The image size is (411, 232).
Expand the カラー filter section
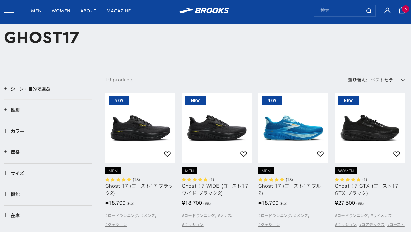[17, 131]
